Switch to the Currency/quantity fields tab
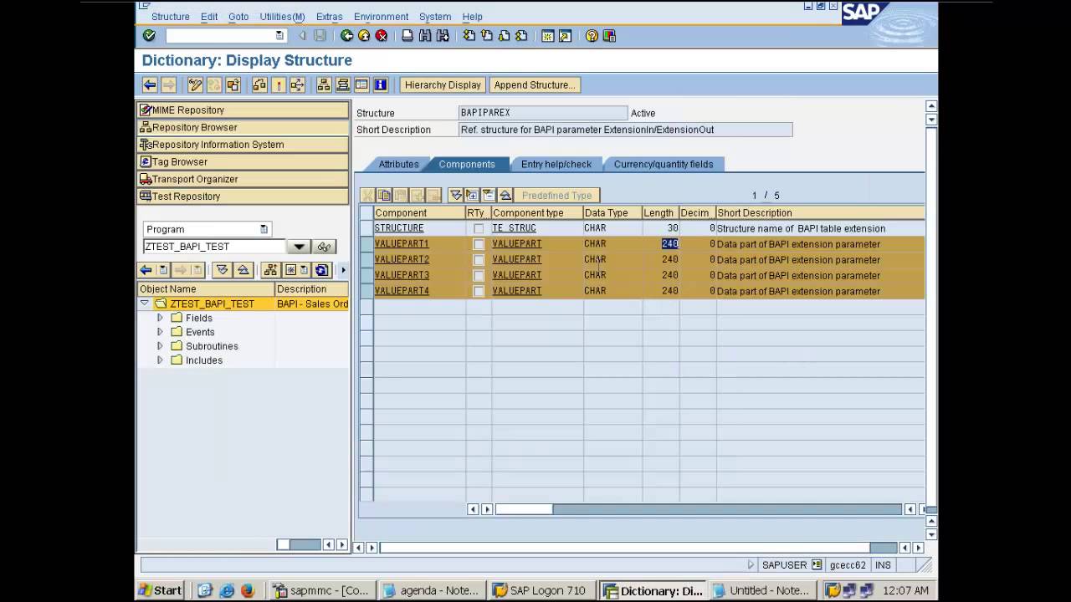 click(x=663, y=164)
